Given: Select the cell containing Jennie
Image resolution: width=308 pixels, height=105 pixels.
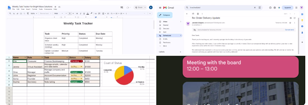Looking at the screenshot, I should [20, 65].
